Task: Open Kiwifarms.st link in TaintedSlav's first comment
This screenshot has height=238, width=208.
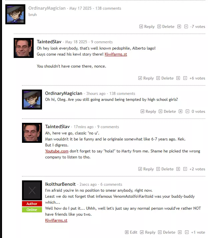Action: 116,54
